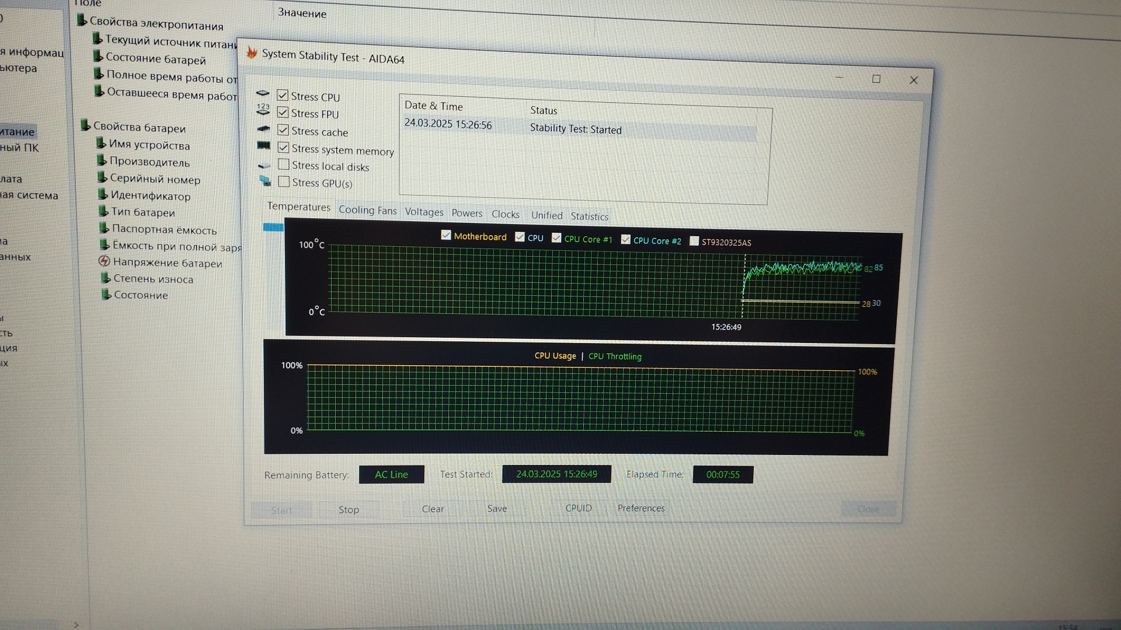Click the cache chip icon beside Stress cache
The image size is (1121, 630).
(264, 128)
